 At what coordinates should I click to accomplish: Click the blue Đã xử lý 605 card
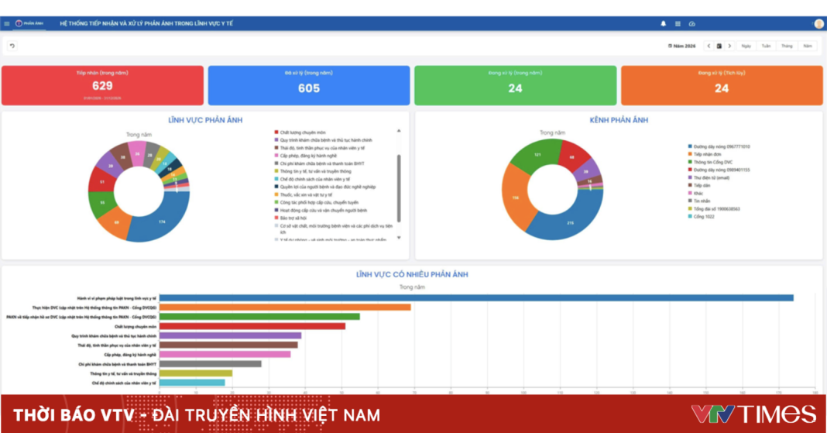click(308, 85)
